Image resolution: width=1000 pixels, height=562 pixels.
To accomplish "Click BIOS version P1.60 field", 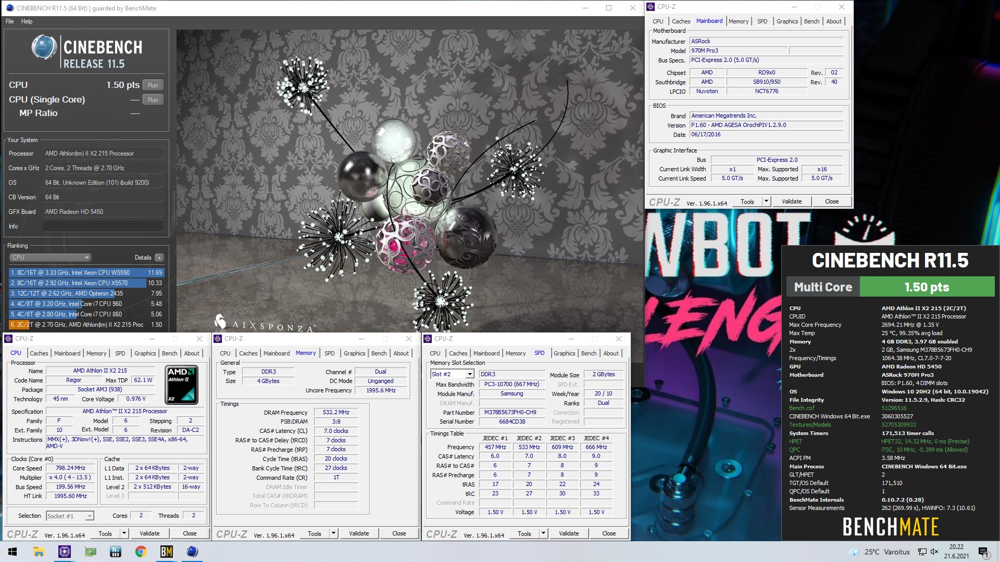I will (x=766, y=125).
